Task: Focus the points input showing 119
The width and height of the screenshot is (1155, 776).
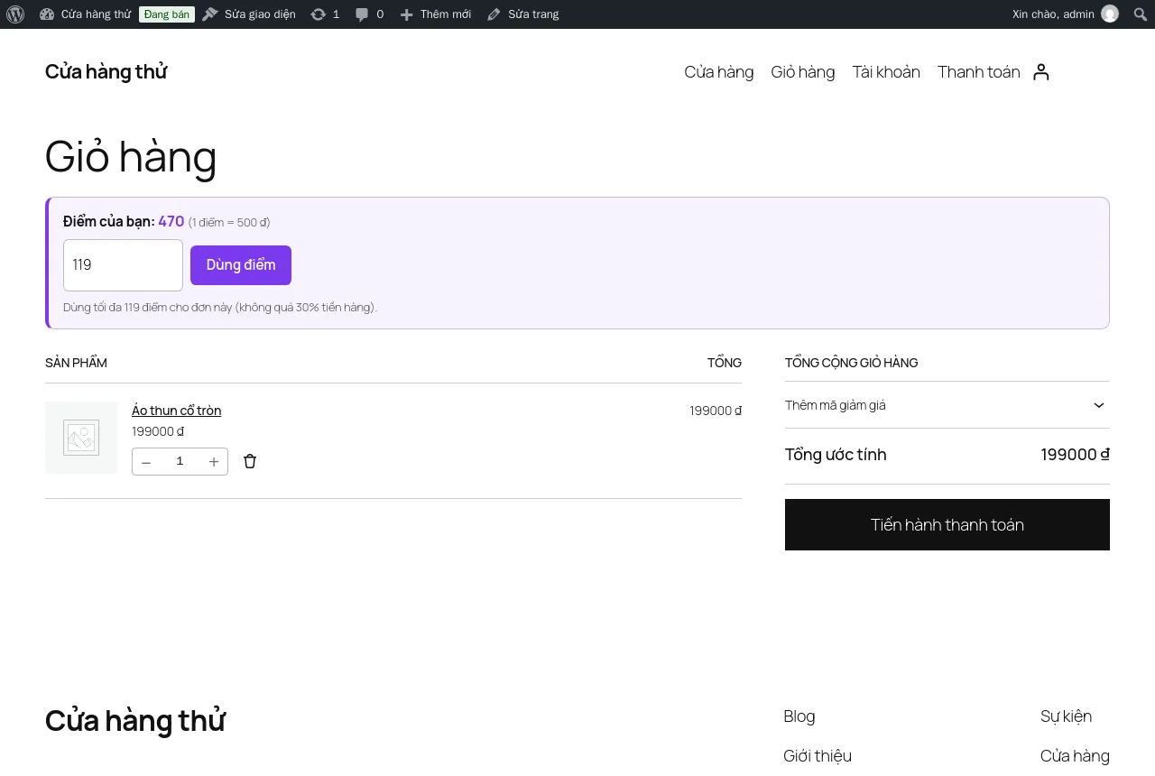Action: click(123, 265)
